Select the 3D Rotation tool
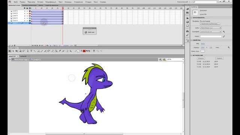Screen dimensions: 240x135 [20, 51]
